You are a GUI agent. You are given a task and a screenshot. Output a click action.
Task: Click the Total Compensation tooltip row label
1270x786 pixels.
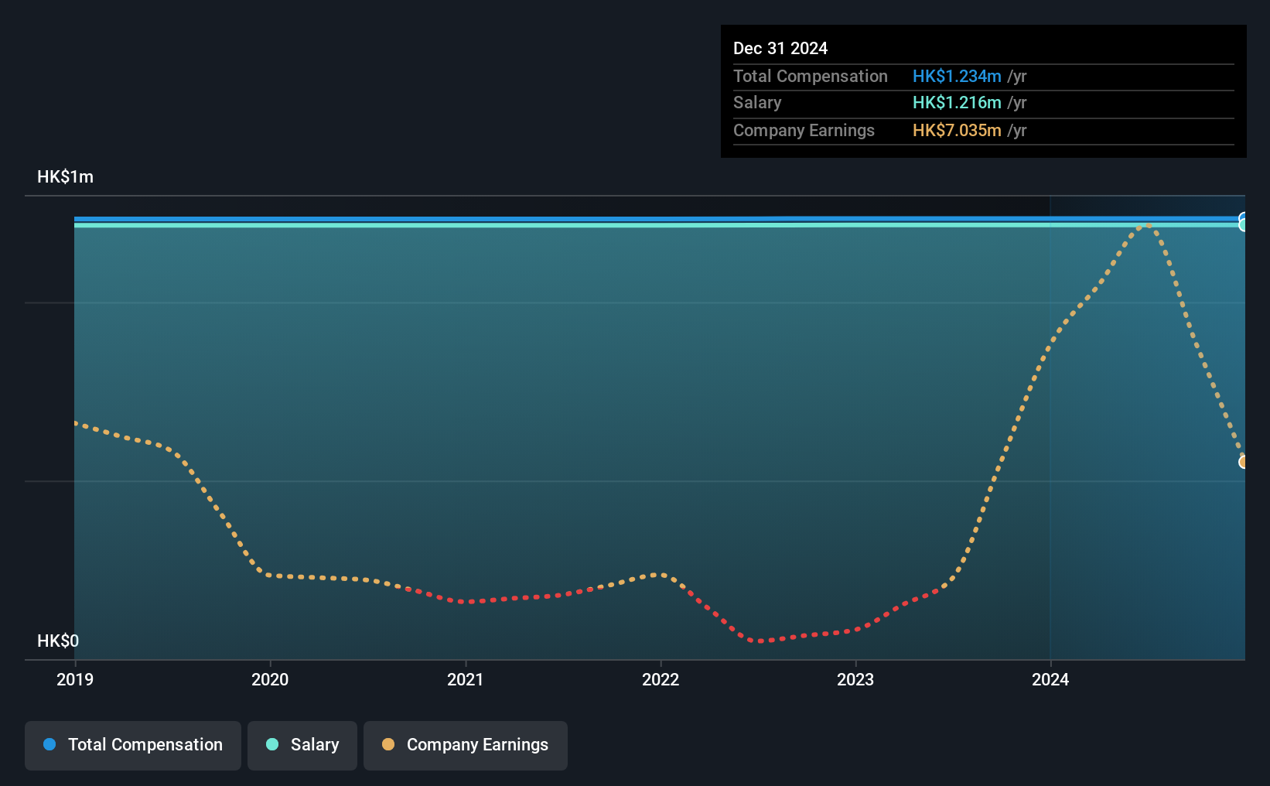click(x=811, y=76)
